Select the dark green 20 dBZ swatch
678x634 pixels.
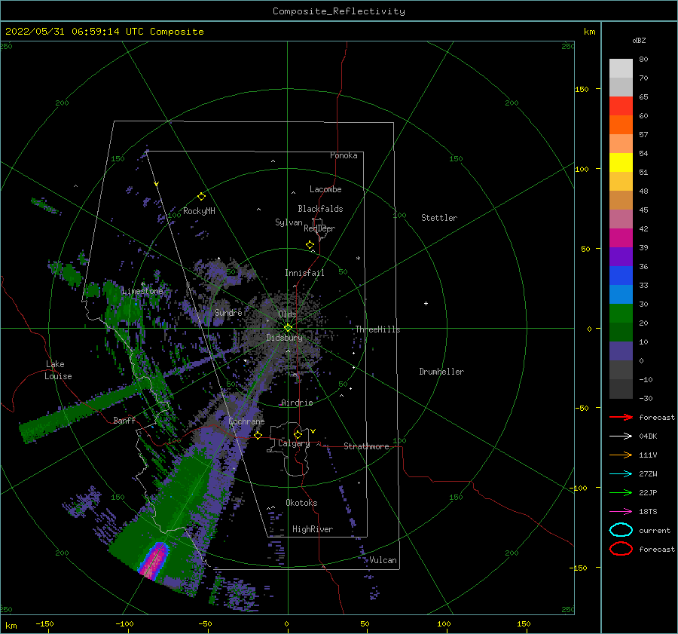coord(621,332)
